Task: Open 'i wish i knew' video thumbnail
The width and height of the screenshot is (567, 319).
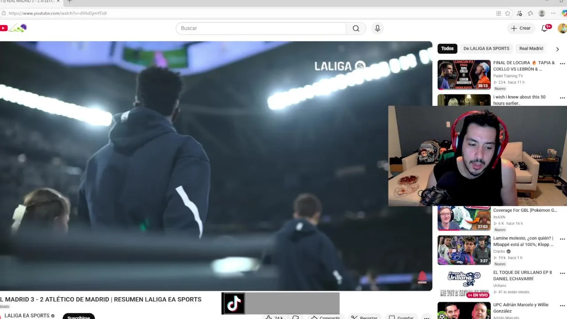Action: [464, 100]
